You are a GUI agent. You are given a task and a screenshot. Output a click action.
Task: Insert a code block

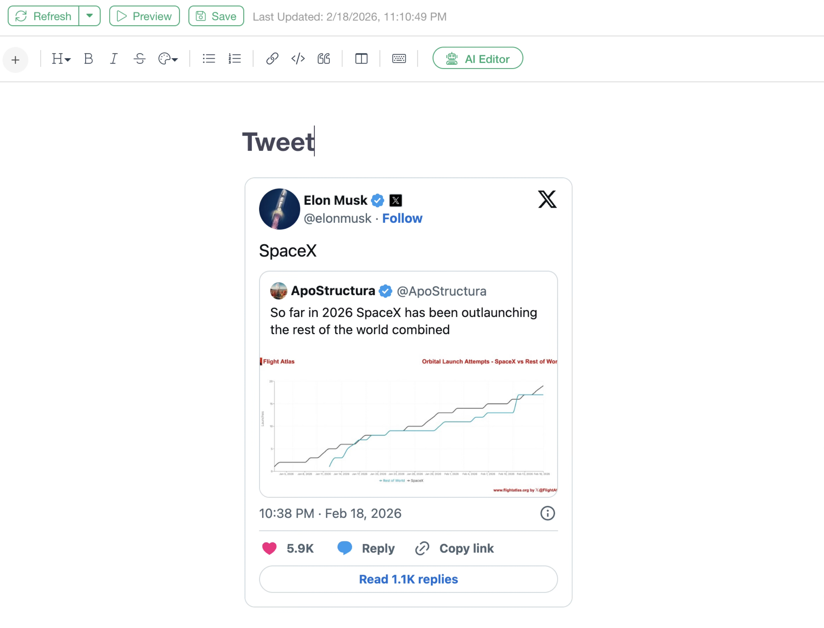pyautogui.click(x=298, y=59)
